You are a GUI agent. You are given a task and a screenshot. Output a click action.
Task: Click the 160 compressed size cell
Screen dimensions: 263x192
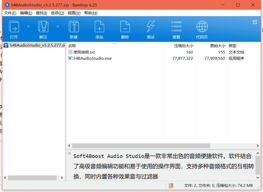pyautogui.click(x=189, y=52)
